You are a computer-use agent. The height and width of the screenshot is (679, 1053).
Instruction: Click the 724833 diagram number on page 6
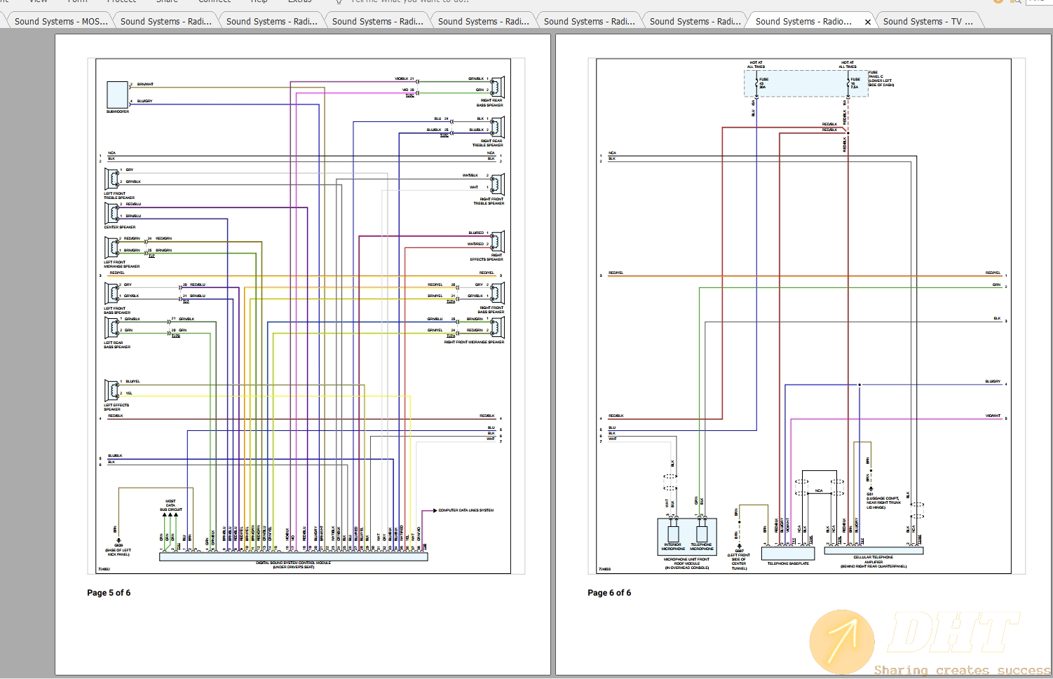click(604, 569)
